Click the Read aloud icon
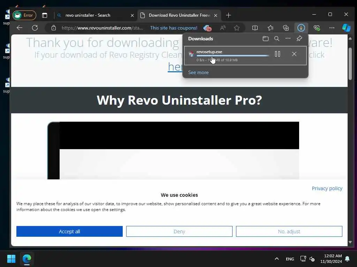The width and height of the screenshot is (357, 267). (x=223, y=28)
